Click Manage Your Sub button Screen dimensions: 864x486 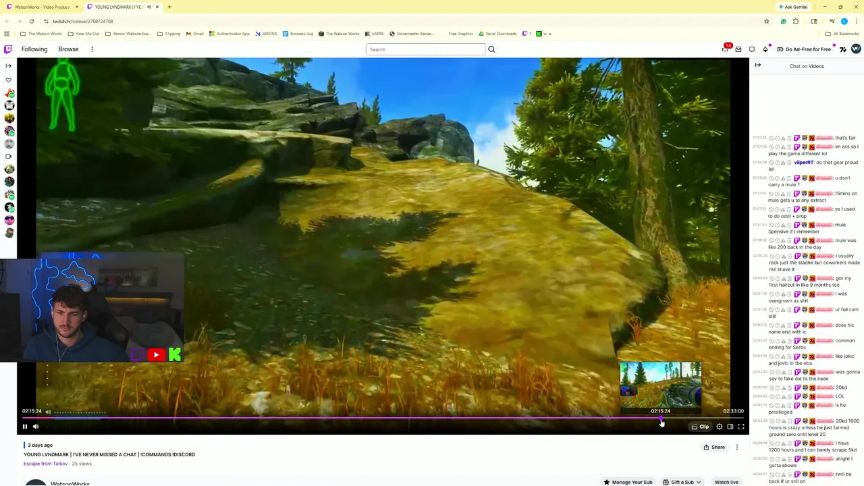[628, 482]
